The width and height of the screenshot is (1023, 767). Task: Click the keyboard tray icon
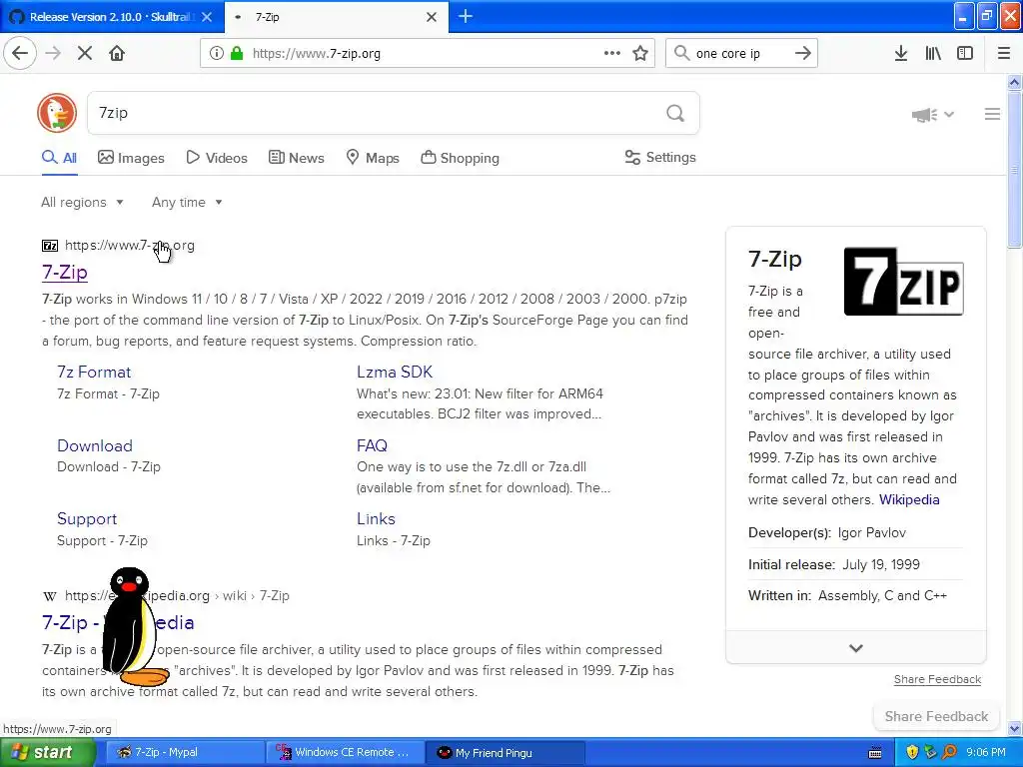[x=875, y=753]
